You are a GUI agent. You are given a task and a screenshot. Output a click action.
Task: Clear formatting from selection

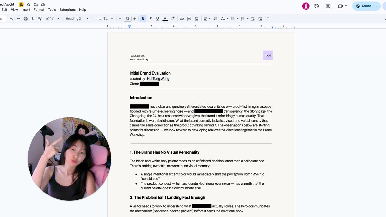pyautogui.click(x=267, y=19)
